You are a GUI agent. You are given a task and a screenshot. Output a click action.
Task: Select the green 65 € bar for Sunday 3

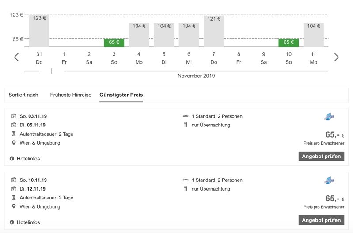(x=114, y=42)
